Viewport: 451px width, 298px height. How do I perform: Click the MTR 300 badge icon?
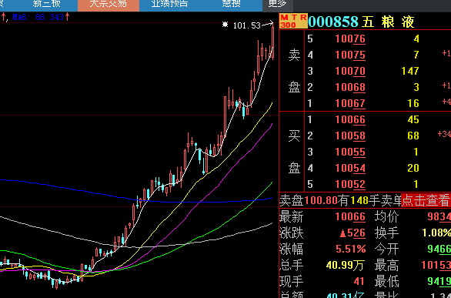(294, 21)
